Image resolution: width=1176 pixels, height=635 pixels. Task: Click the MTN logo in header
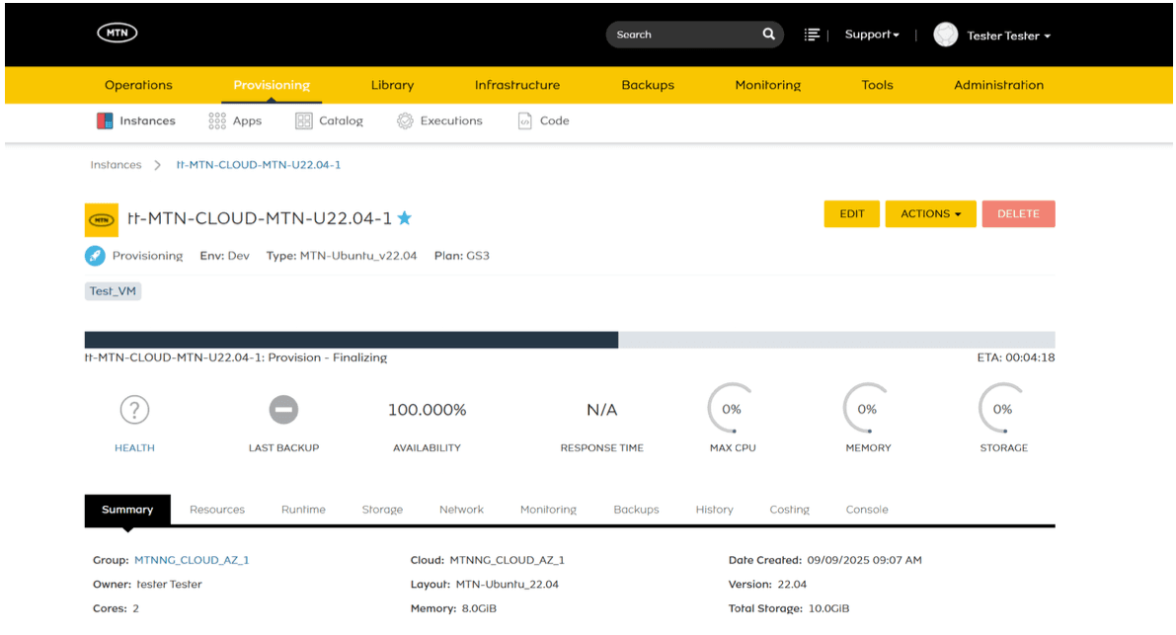117,33
